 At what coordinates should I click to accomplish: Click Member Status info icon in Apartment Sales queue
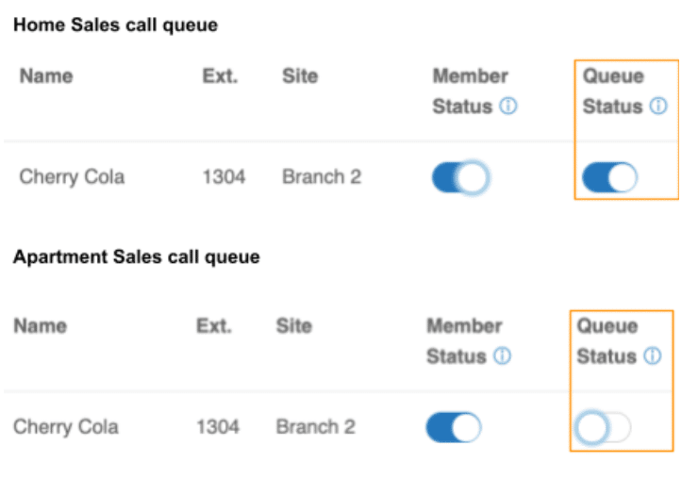(x=503, y=356)
